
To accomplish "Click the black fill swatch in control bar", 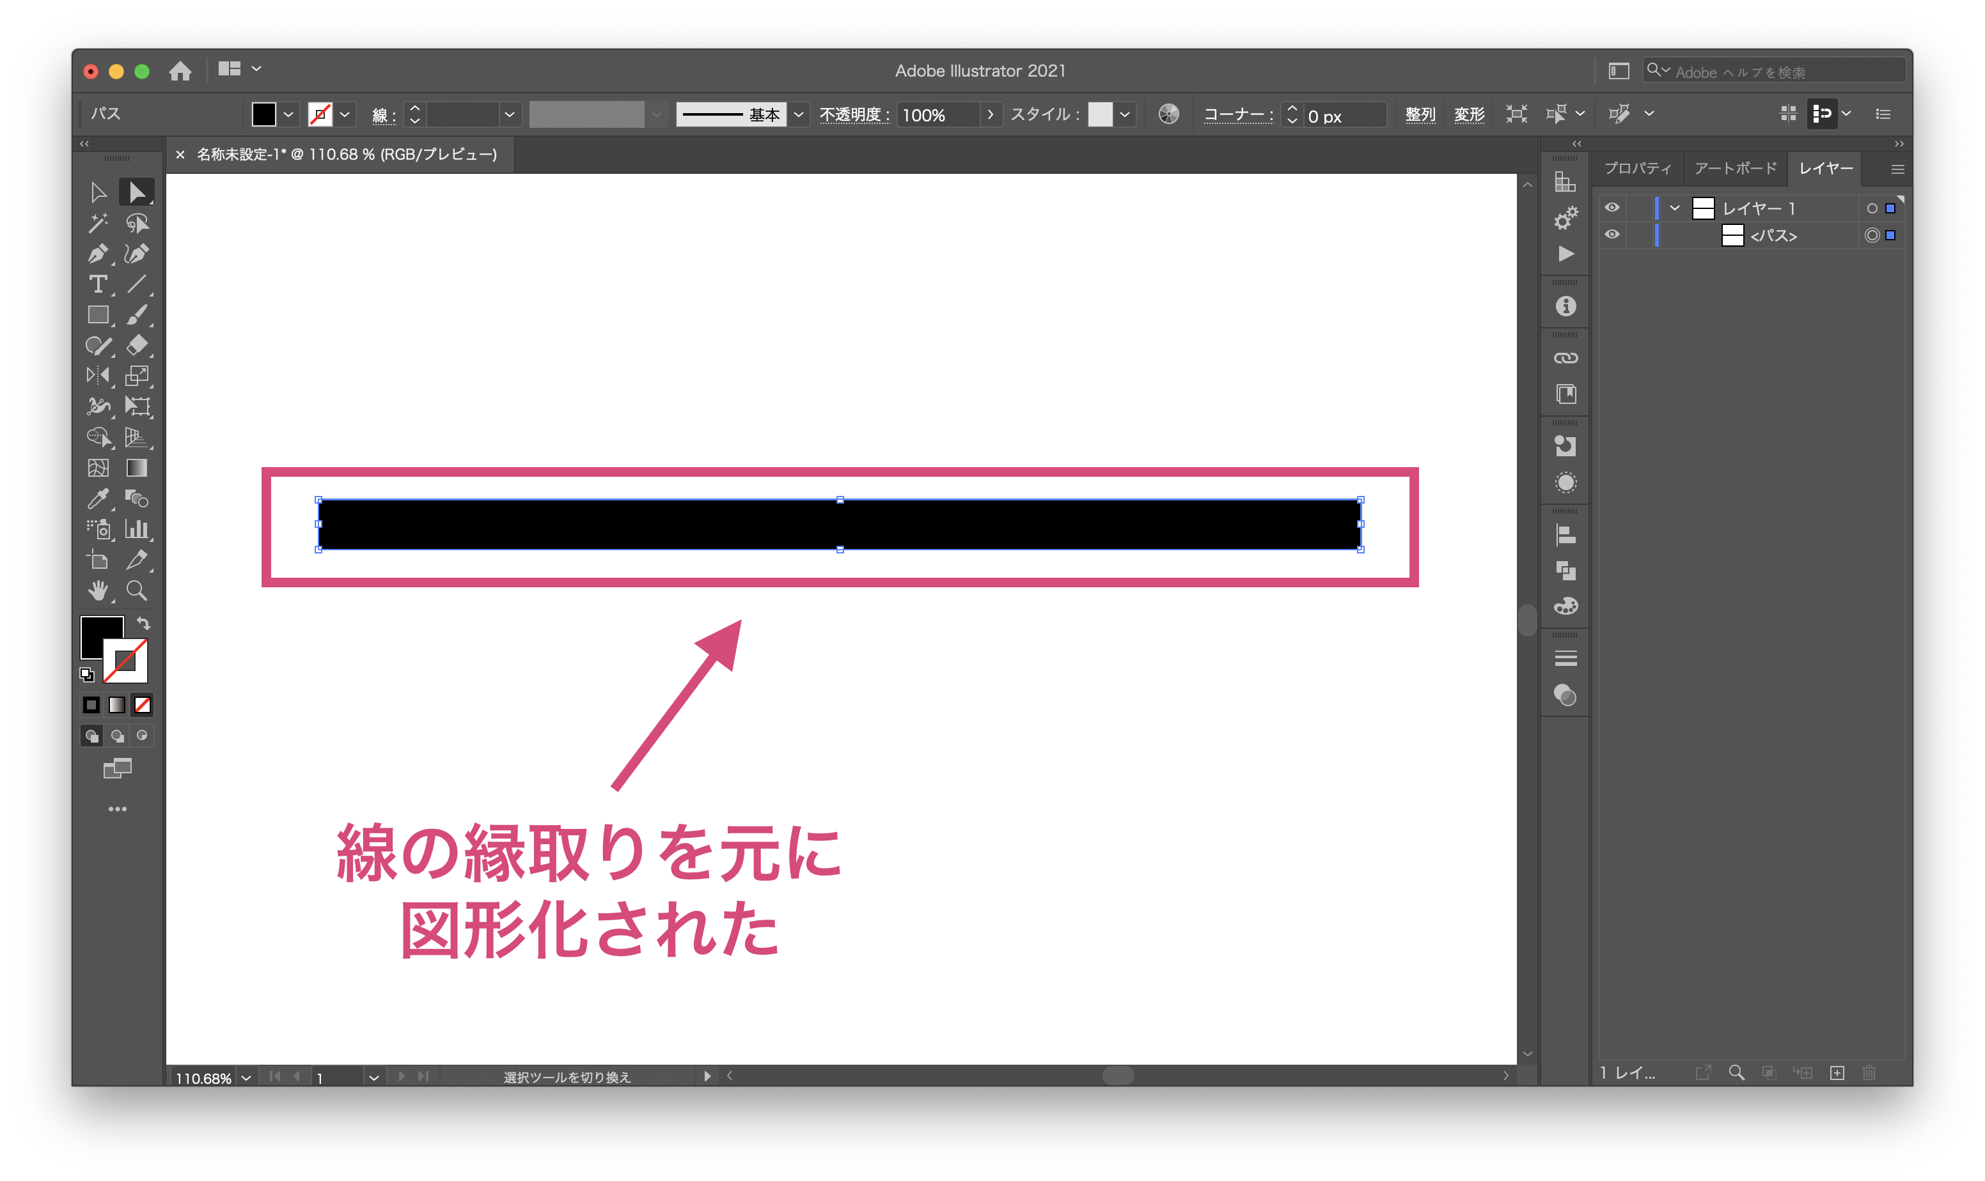I will click(263, 114).
